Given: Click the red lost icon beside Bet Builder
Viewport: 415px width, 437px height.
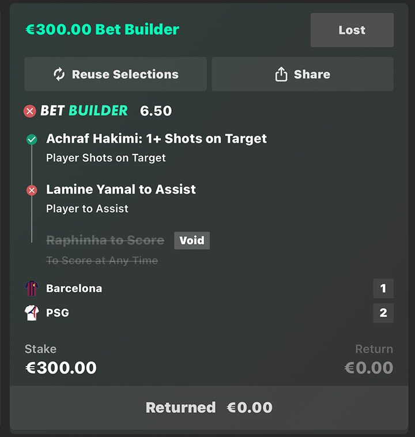Looking at the screenshot, I should 30,111.
